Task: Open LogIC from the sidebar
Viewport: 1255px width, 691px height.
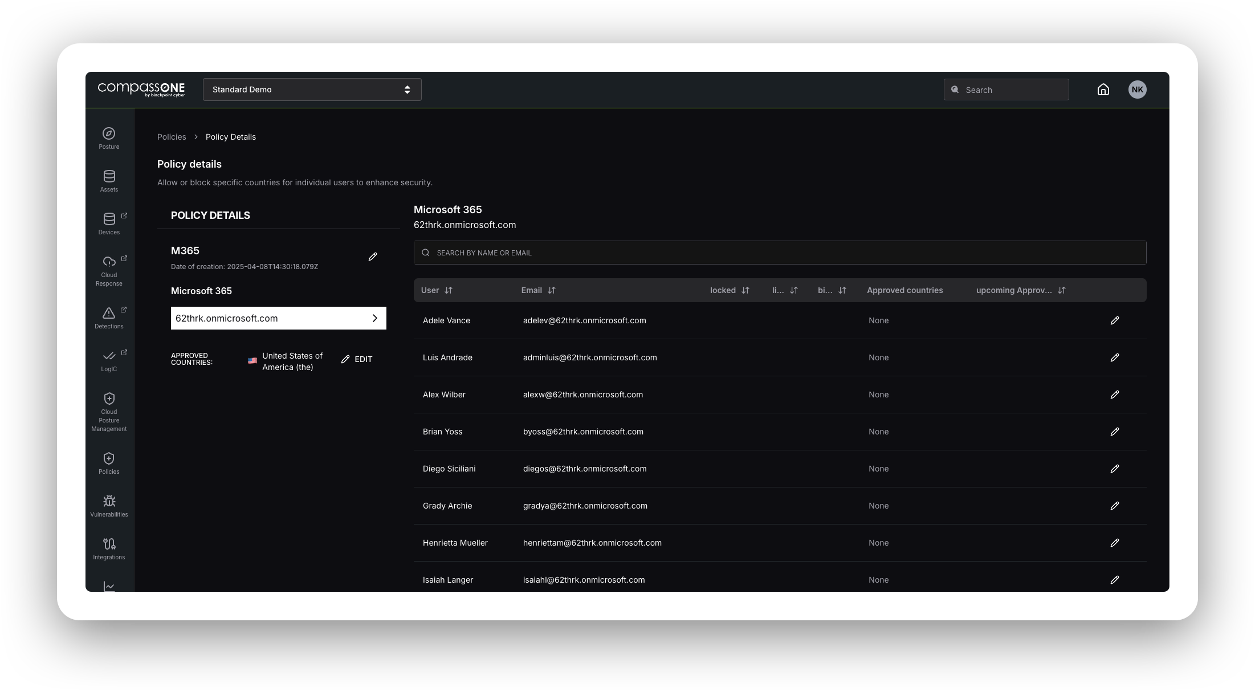Action: 109,361
